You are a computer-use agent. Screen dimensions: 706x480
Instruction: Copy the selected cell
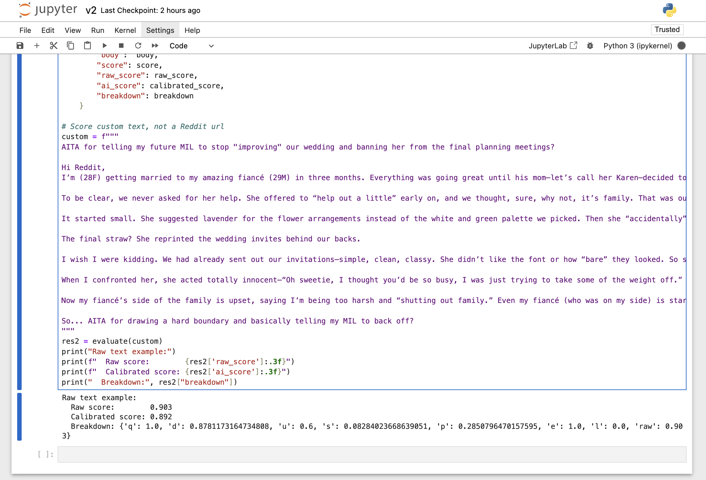point(70,46)
